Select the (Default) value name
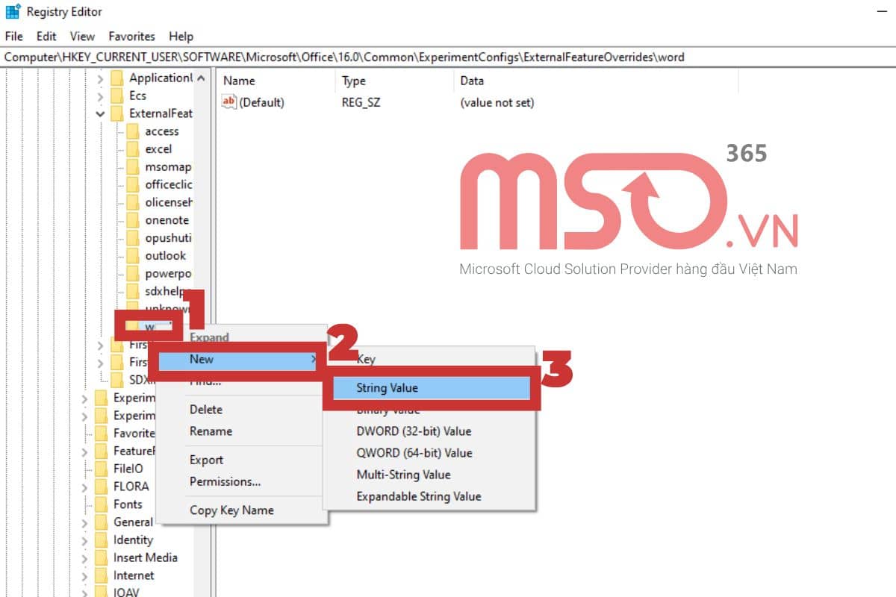 click(261, 102)
